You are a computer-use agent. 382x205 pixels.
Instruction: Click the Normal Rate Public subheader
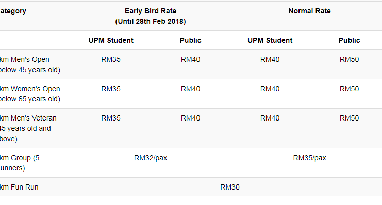(x=349, y=40)
